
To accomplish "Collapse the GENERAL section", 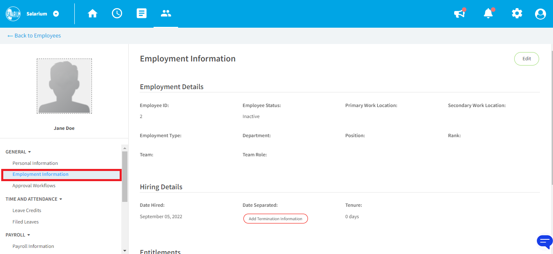I will (18, 152).
